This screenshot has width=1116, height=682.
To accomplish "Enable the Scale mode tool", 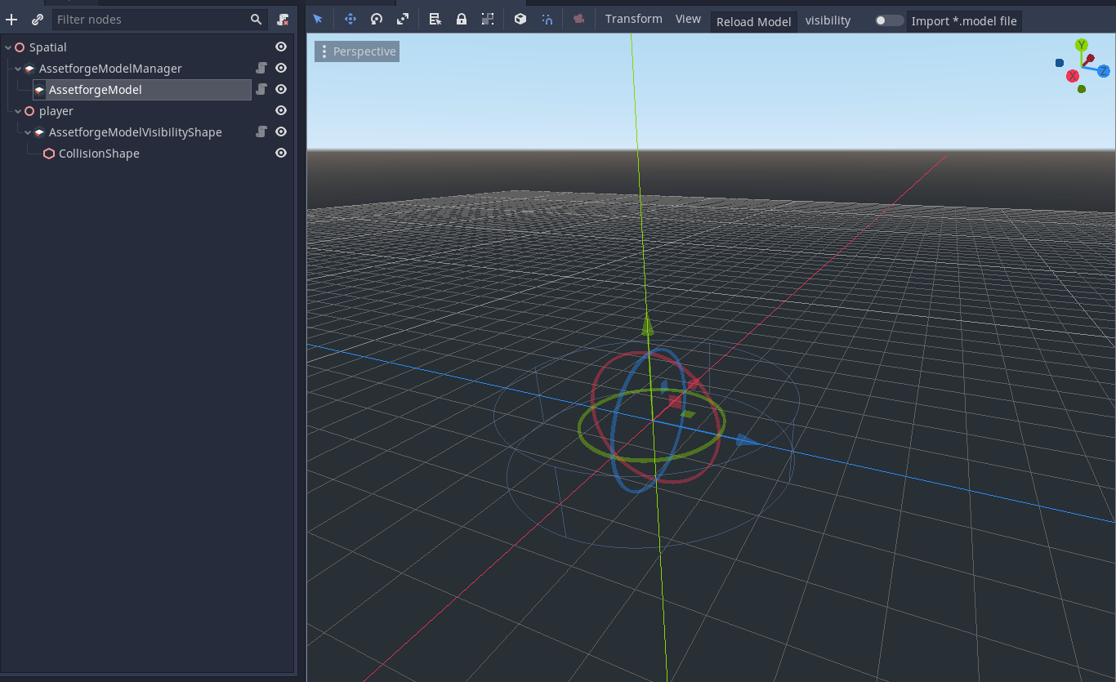I will point(403,19).
